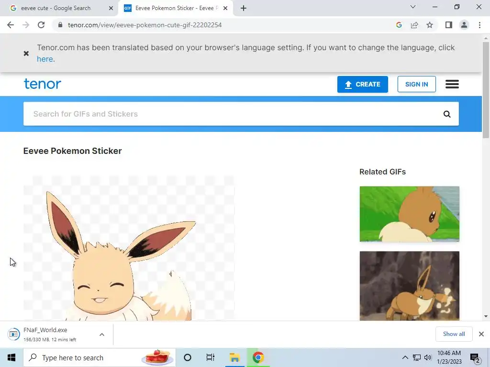
Task: Switch to the eevee cute Google Search tab
Action: tap(59, 8)
